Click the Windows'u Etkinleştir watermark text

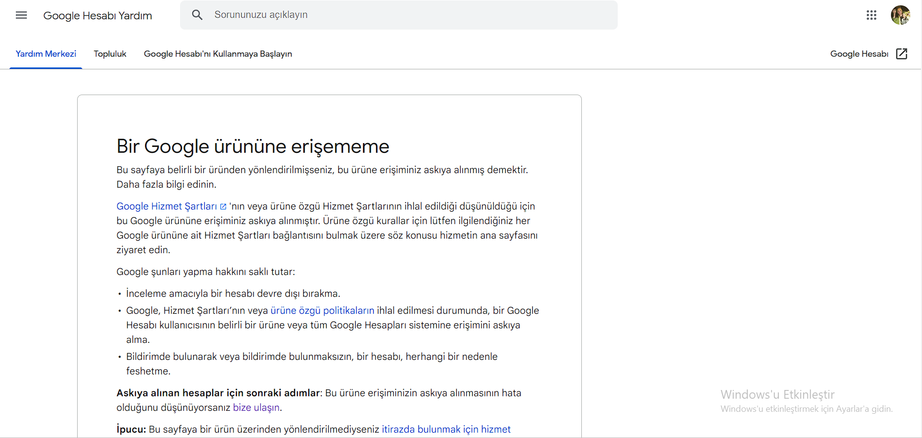tap(777, 394)
